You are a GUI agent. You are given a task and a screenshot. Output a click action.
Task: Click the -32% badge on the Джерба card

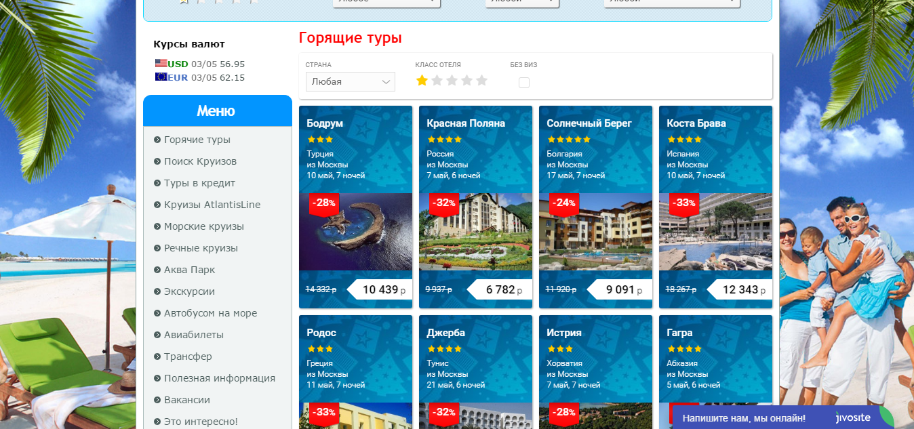[x=444, y=413]
